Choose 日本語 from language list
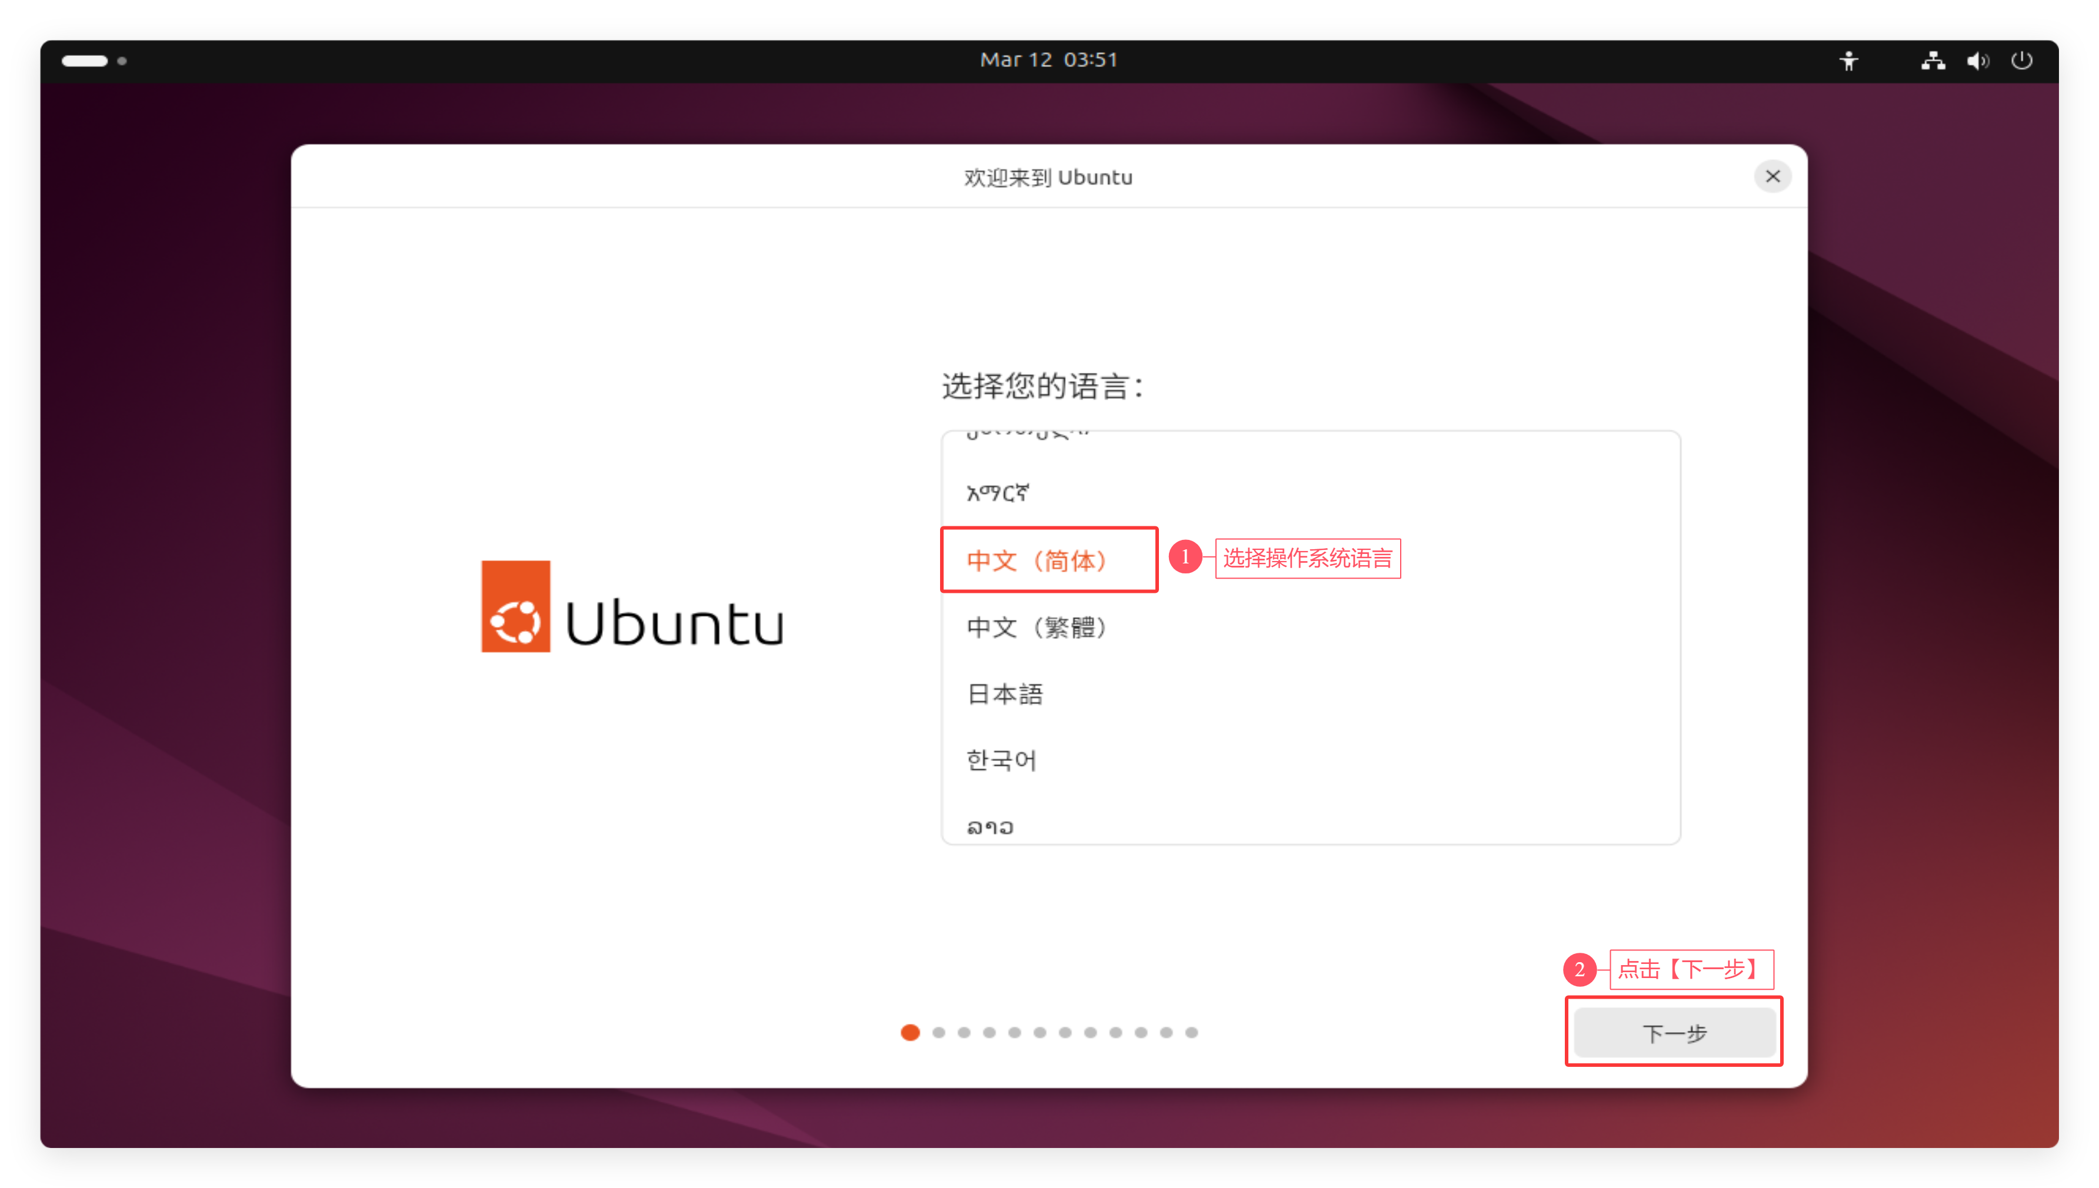This screenshot has height=1188, width=2099. tap(1005, 695)
